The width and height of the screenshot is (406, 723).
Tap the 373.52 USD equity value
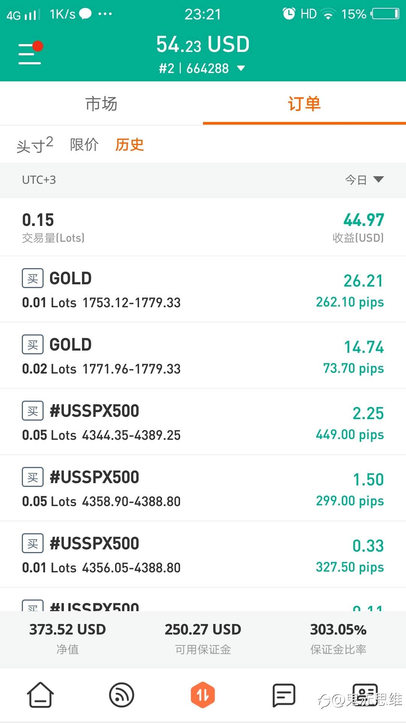point(68,630)
